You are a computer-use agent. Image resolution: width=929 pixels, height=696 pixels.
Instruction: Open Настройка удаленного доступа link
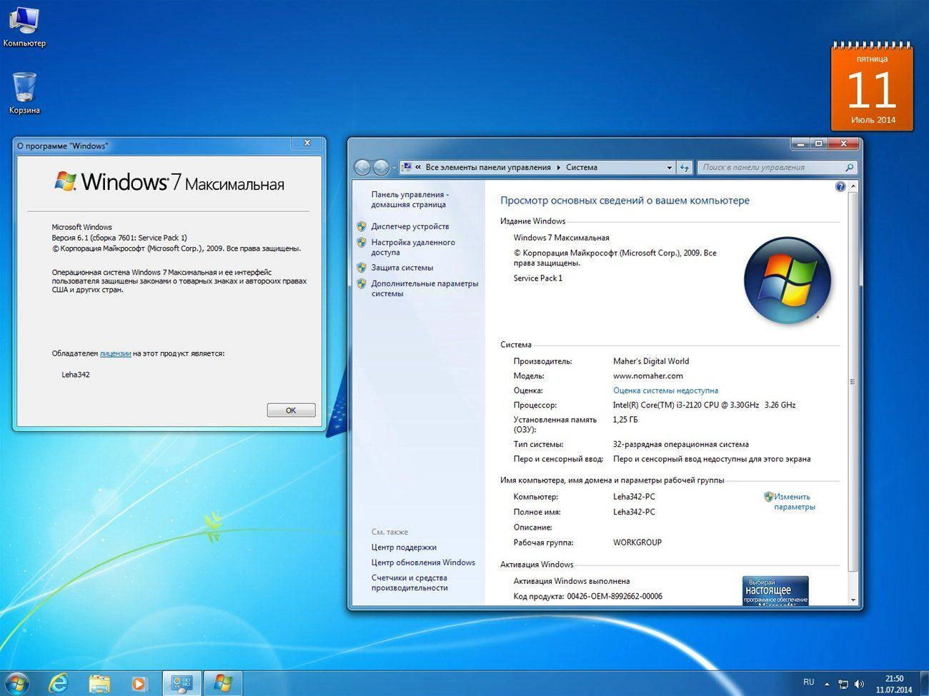click(413, 247)
